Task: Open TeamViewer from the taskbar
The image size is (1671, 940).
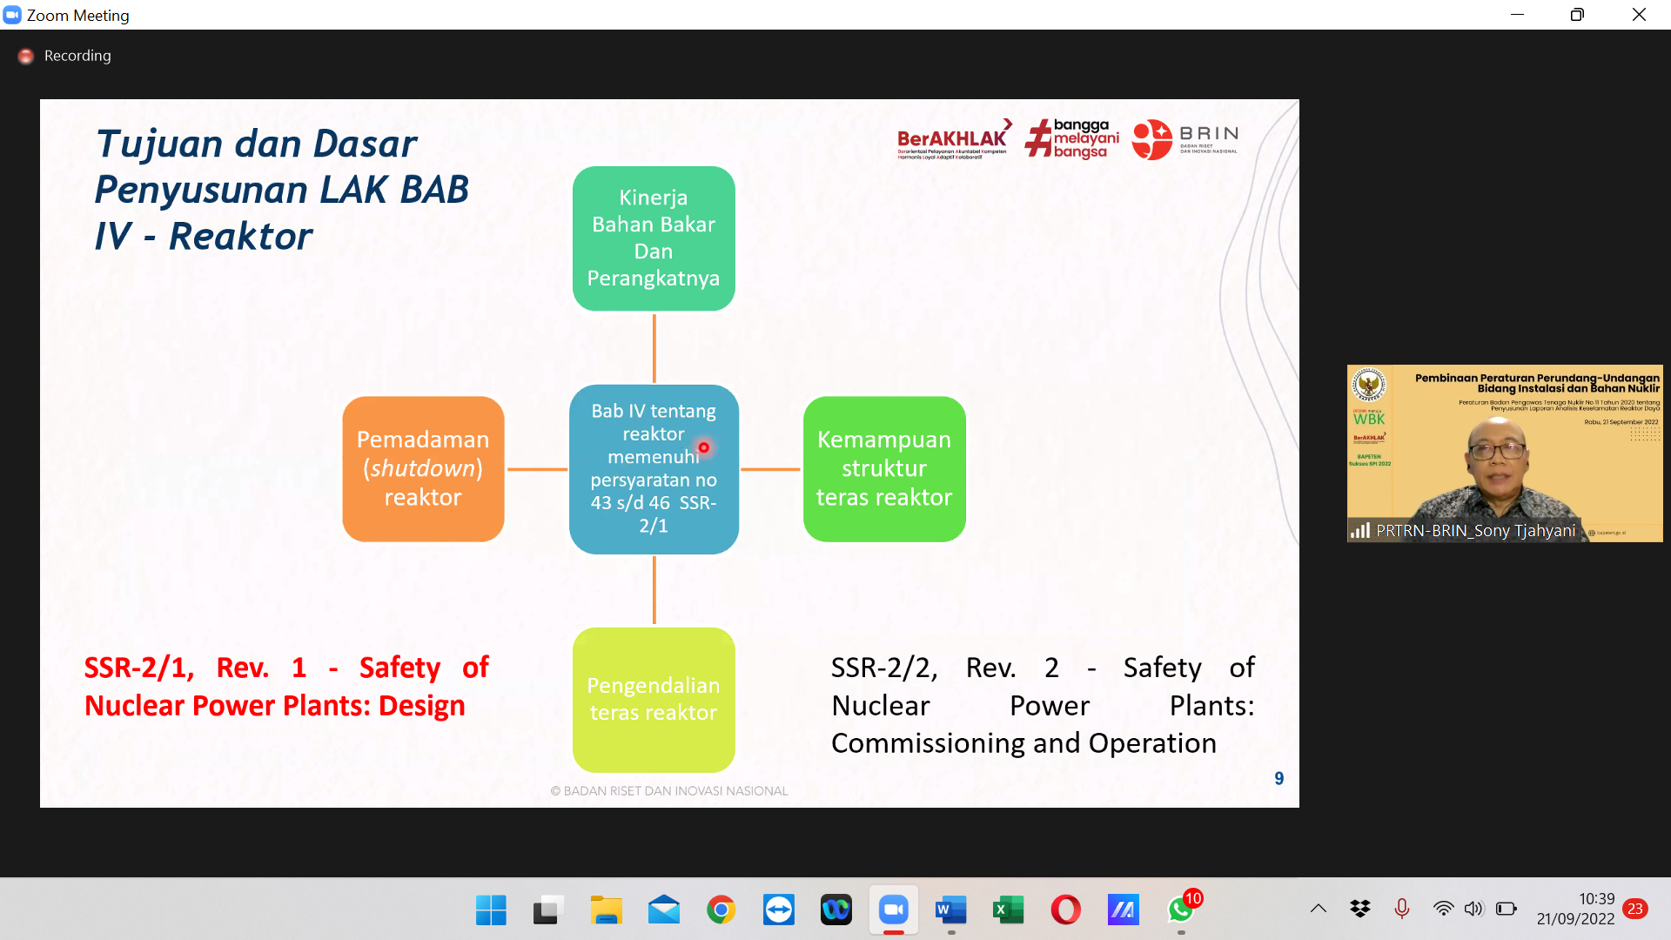Action: (778, 910)
